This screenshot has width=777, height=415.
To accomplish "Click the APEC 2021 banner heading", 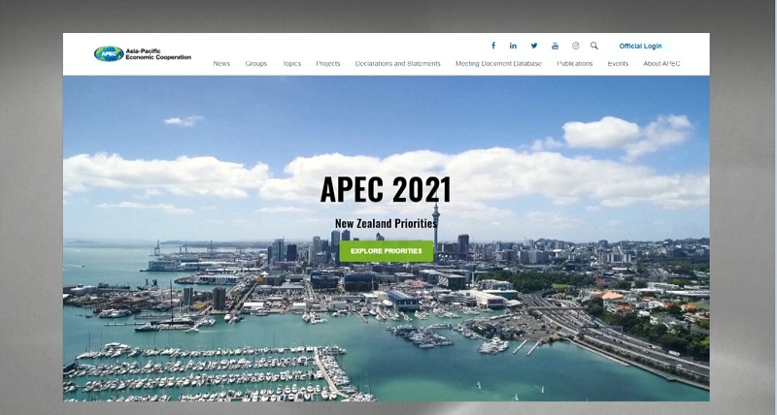I will pyautogui.click(x=386, y=190).
